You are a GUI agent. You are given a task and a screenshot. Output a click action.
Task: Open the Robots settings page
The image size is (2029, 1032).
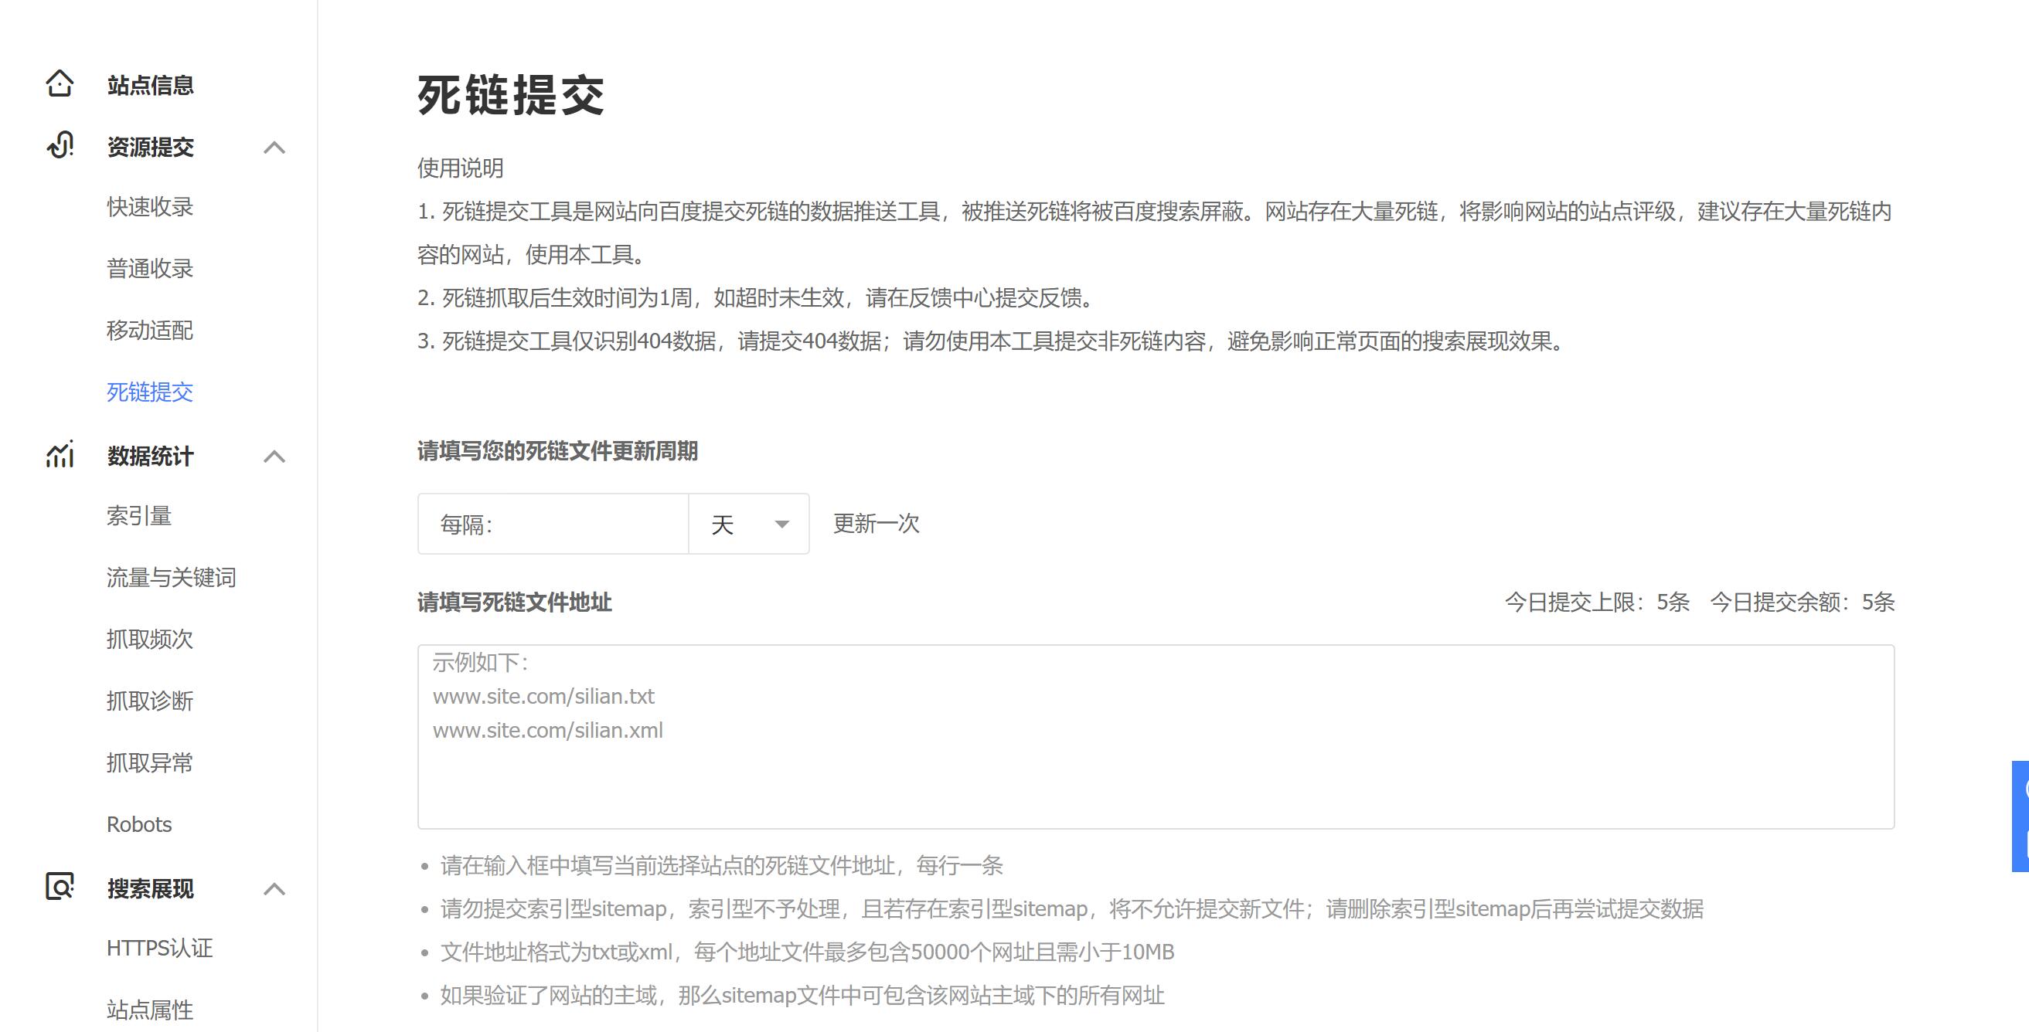pos(138,824)
